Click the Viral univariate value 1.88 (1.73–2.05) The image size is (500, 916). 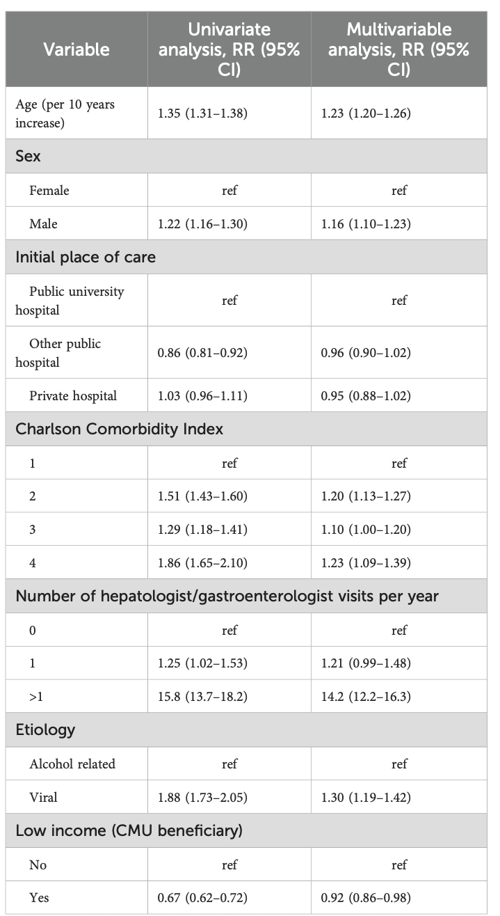point(197,796)
